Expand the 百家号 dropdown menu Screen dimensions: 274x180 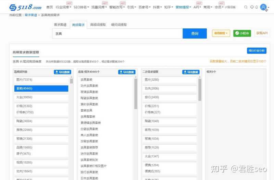(144, 7)
